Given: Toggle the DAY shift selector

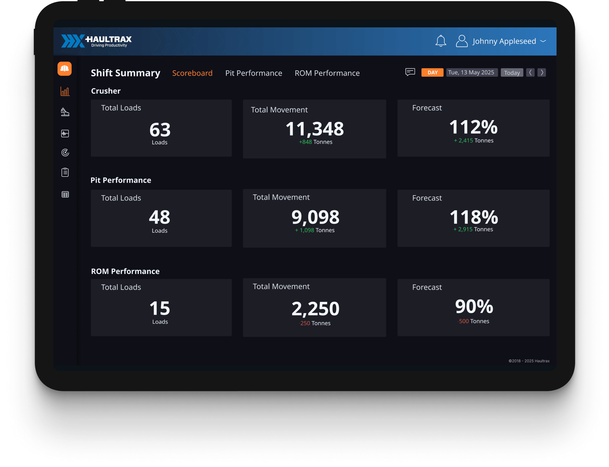Looking at the screenshot, I should [x=432, y=72].
